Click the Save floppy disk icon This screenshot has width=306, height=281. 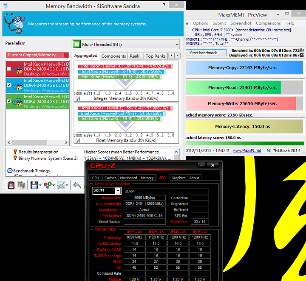pyautogui.click(x=34, y=185)
